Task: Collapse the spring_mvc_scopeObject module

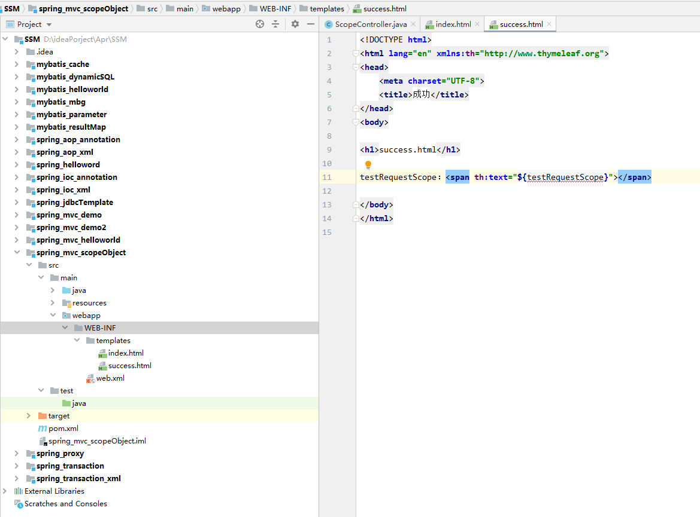Action: 17,252
